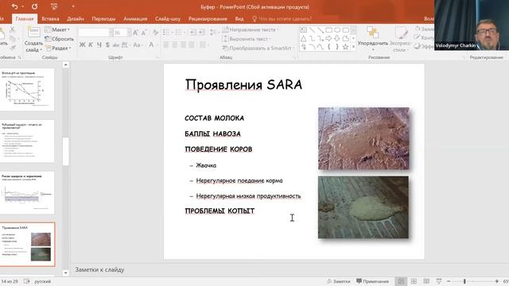Click the font name combo box
This screenshot has width=509, height=286.
click(x=95, y=33)
